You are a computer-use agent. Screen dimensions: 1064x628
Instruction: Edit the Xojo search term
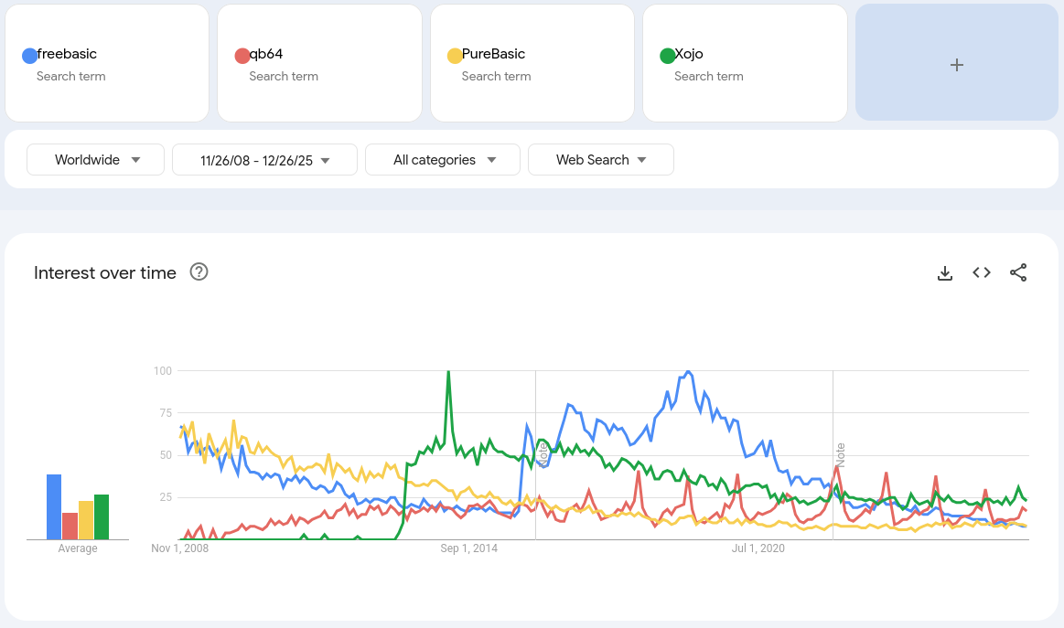pyautogui.click(x=689, y=54)
